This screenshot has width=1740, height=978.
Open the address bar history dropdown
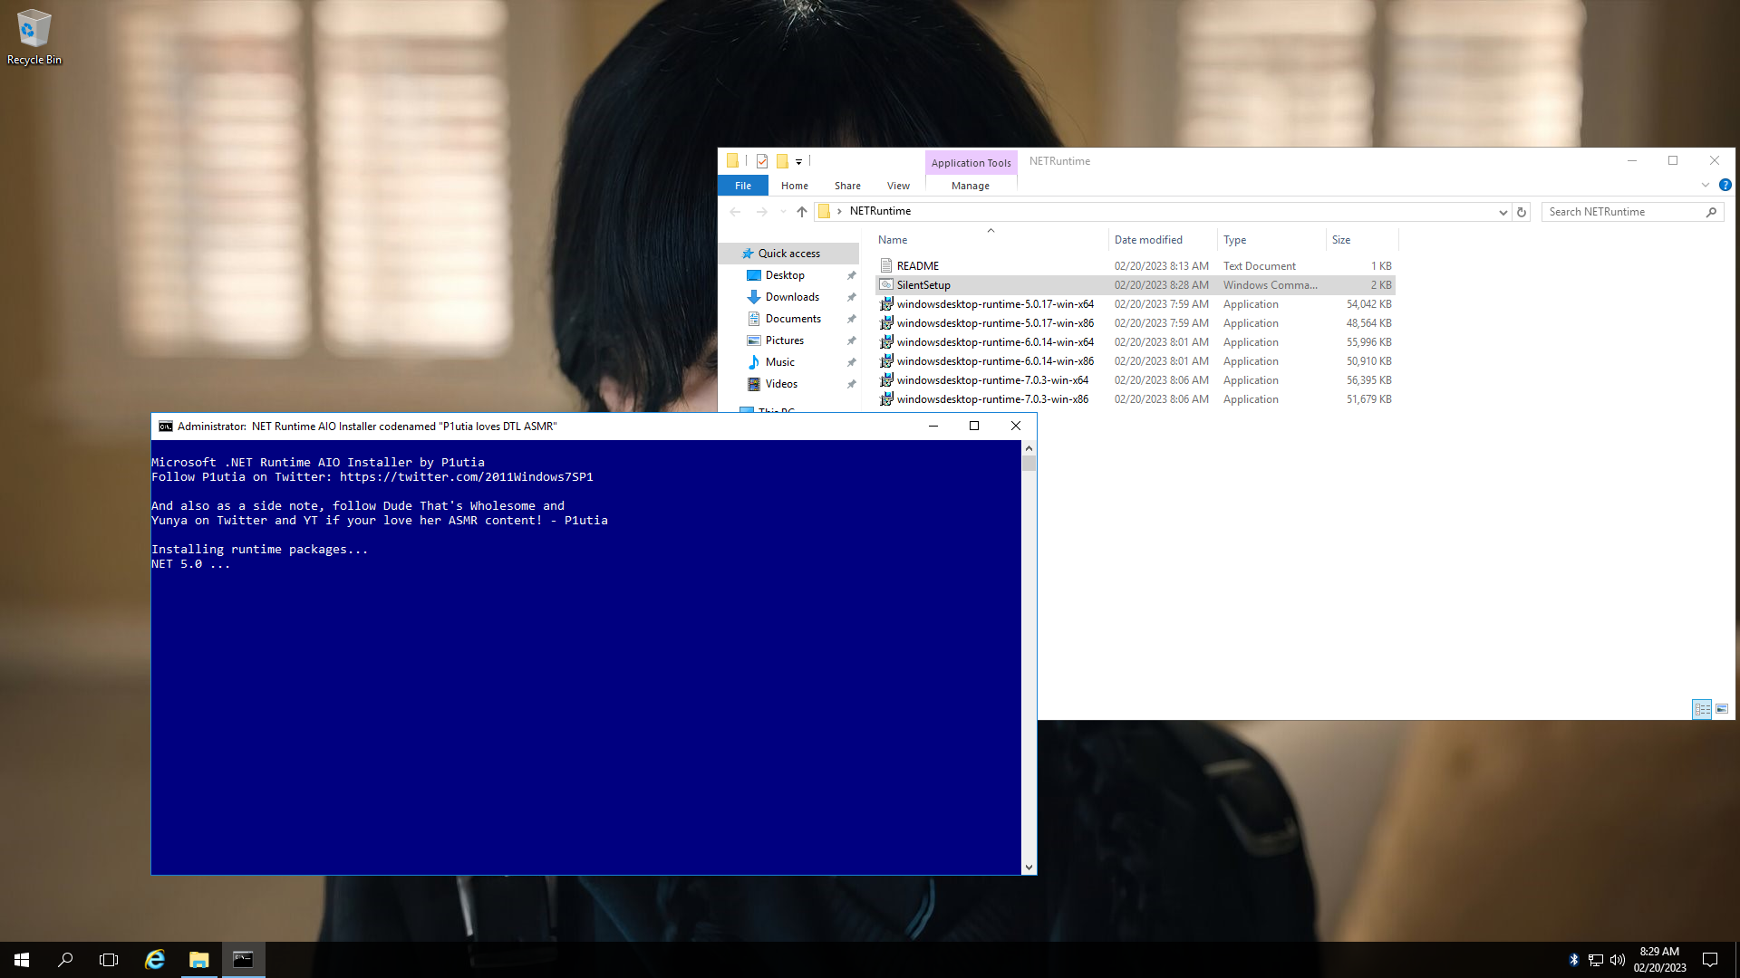click(1503, 212)
